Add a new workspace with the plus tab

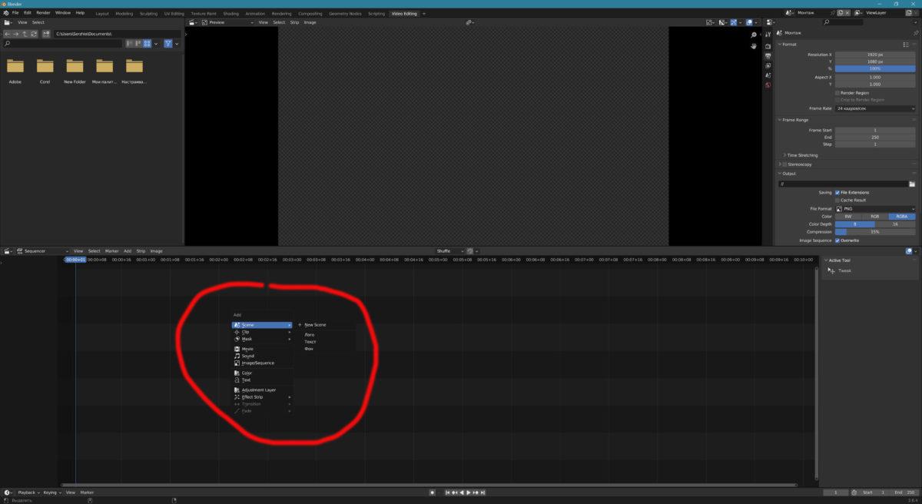click(423, 13)
